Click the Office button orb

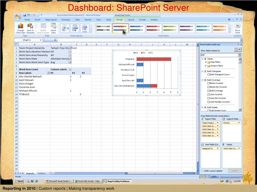tap(18, 16)
